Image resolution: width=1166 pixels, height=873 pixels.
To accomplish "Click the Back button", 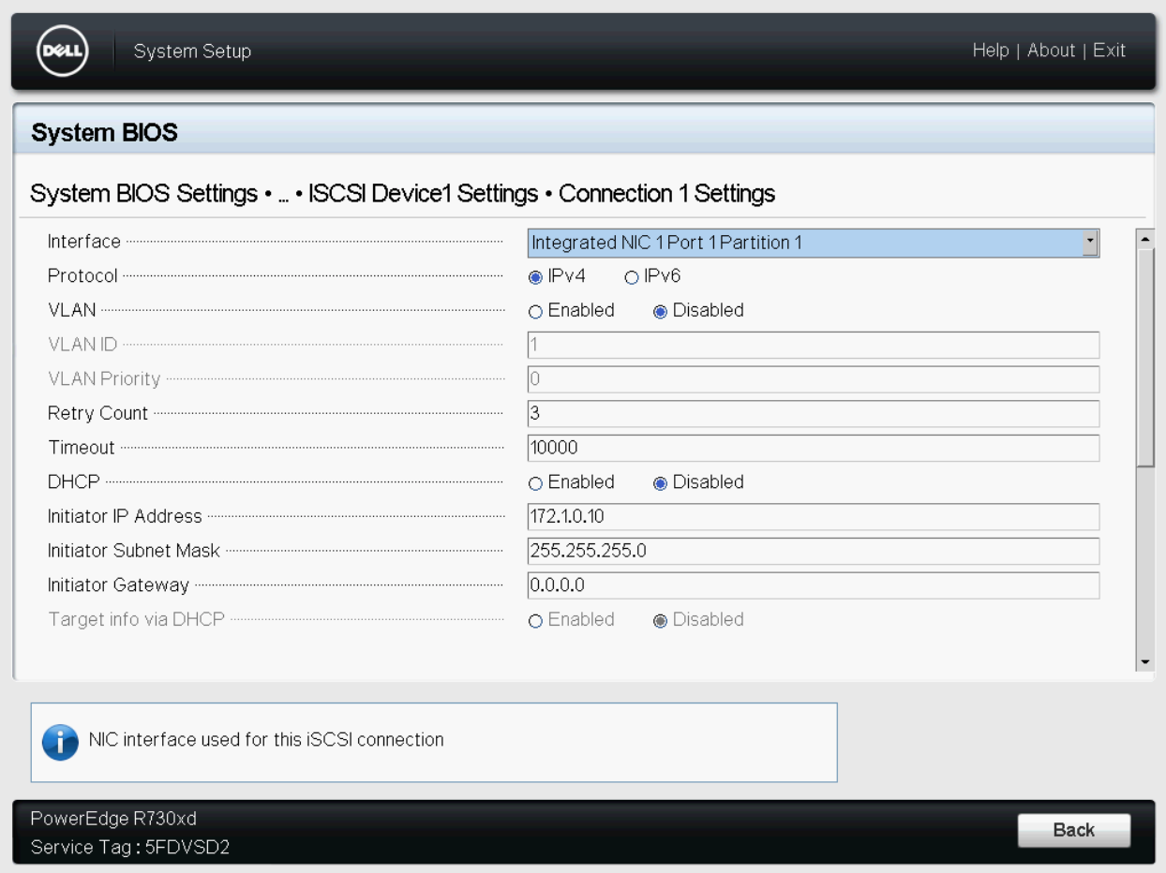I will 1073,830.
